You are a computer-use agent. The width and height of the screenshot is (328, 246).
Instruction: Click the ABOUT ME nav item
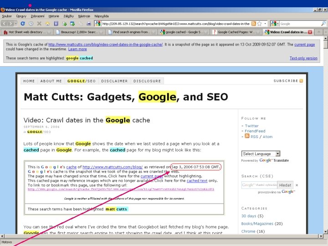(x=51, y=81)
